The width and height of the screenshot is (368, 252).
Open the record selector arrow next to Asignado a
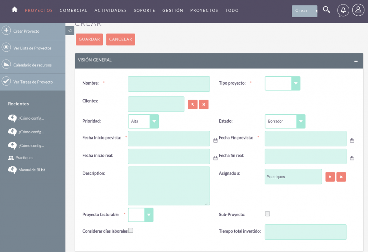click(x=330, y=177)
